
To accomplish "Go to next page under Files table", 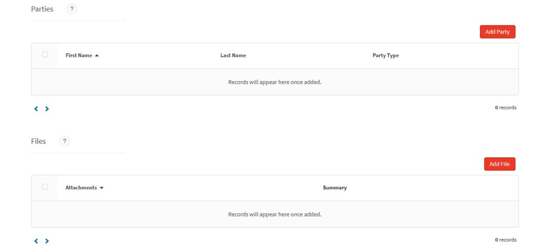I will coord(47,241).
